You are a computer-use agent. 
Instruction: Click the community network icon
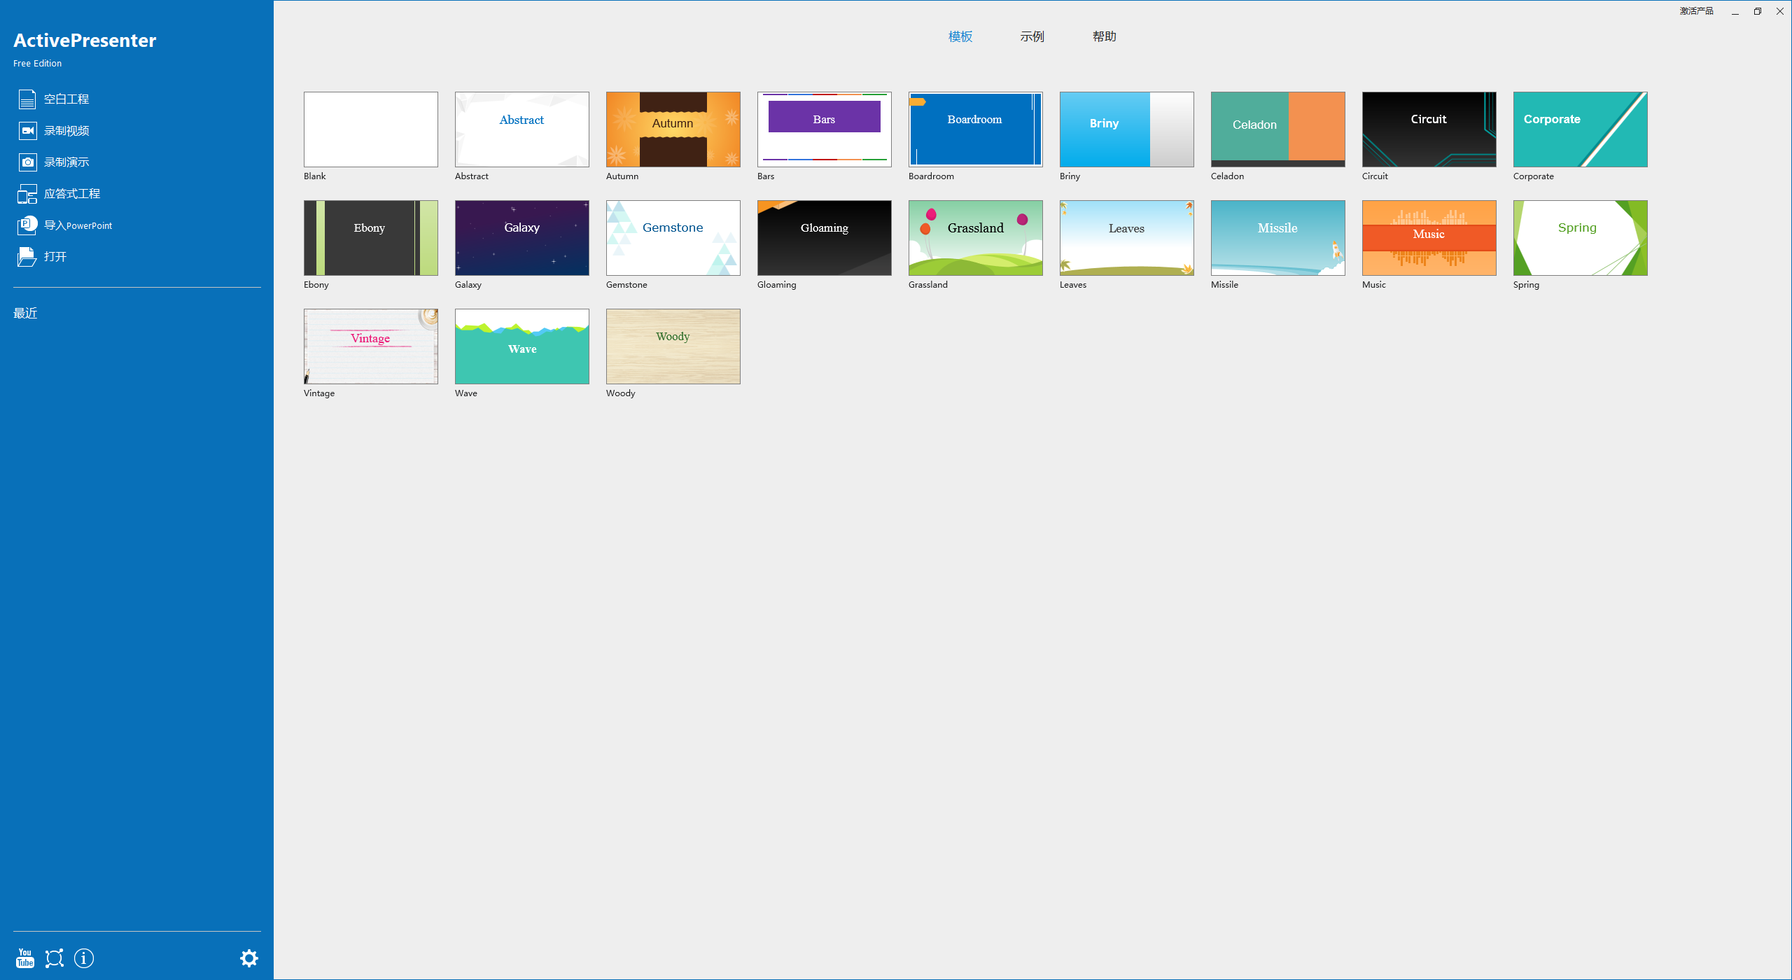(55, 958)
